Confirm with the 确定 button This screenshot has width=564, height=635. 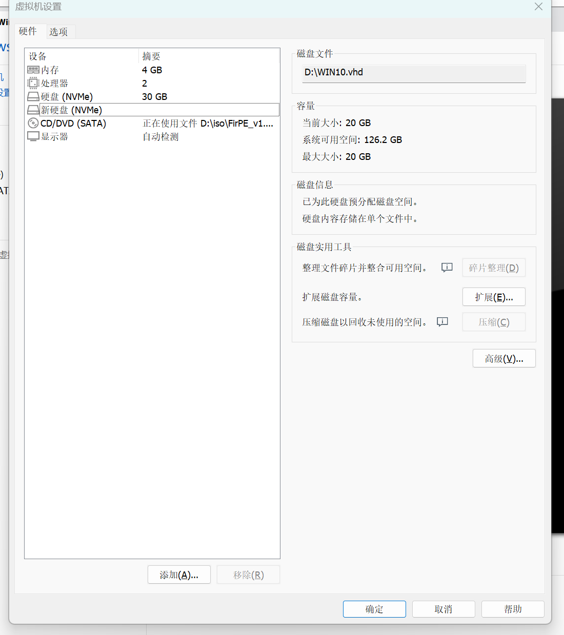374,609
